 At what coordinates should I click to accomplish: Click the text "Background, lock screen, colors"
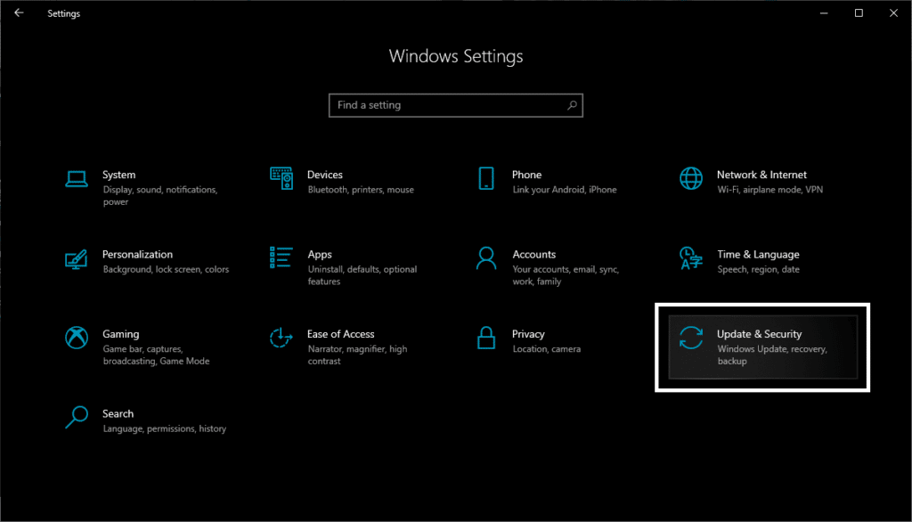point(166,269)
